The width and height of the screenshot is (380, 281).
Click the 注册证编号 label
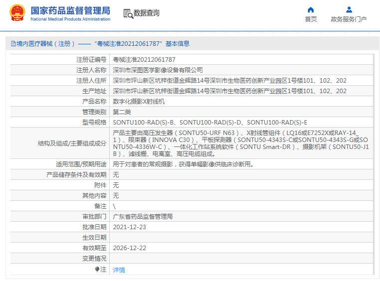91,60
